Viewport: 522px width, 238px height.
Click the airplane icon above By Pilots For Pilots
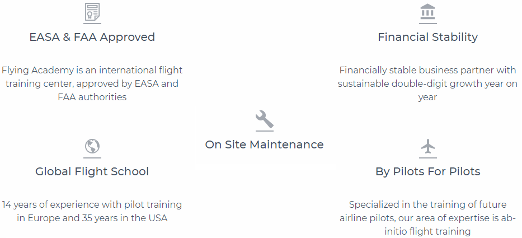tap(428, 146)
